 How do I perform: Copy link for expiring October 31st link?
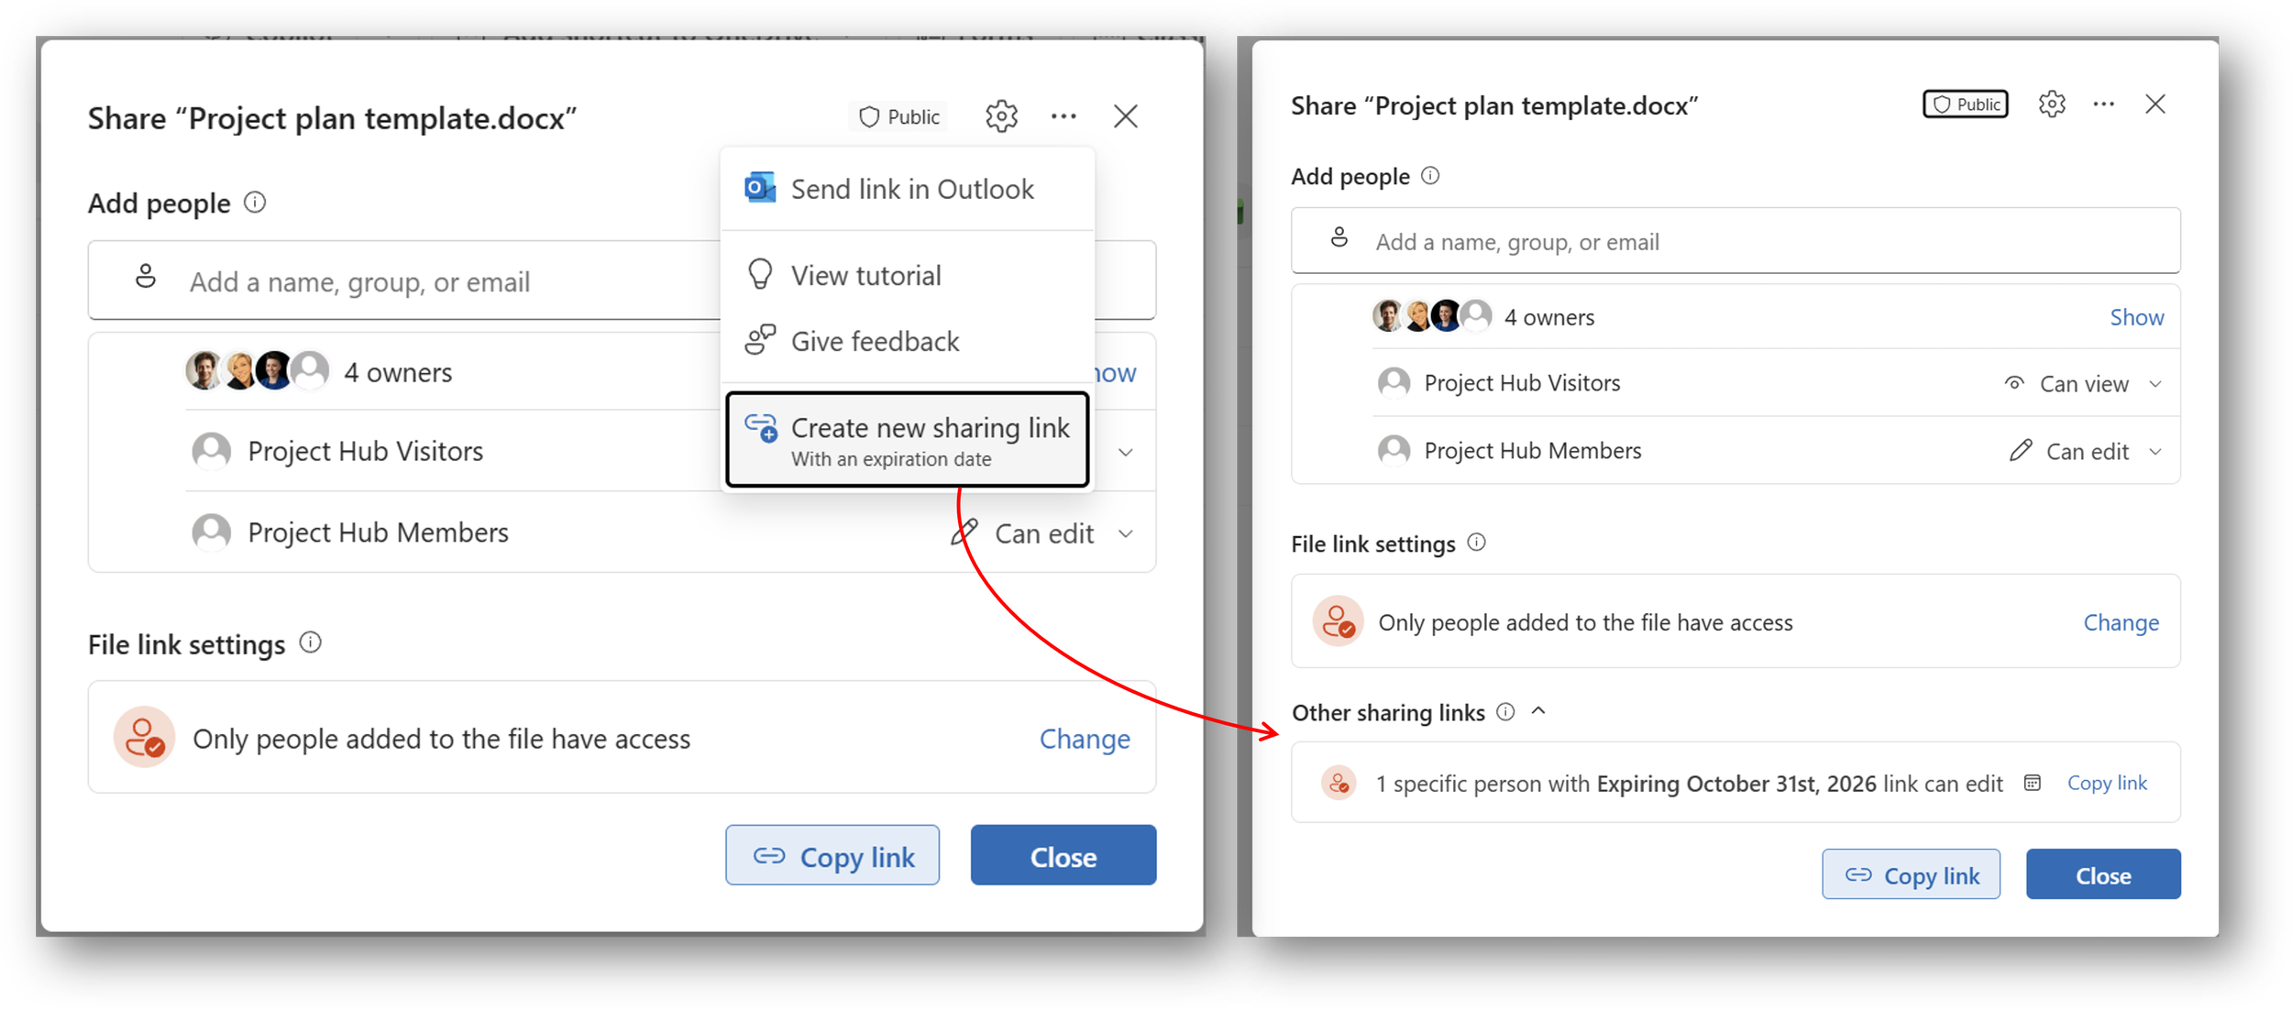click(x=2107, y=783)
